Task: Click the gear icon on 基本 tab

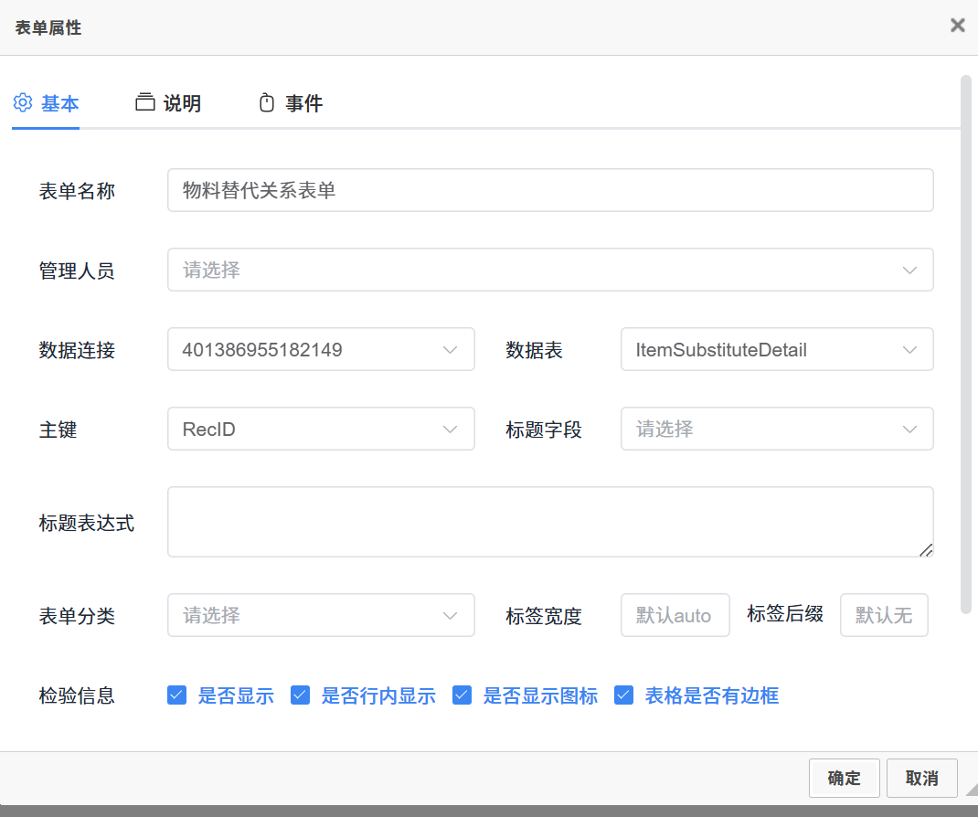Action: [23, 102]
